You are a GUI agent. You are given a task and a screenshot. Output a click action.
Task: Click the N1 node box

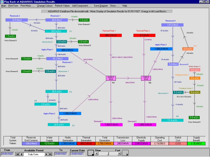[111, 78]
